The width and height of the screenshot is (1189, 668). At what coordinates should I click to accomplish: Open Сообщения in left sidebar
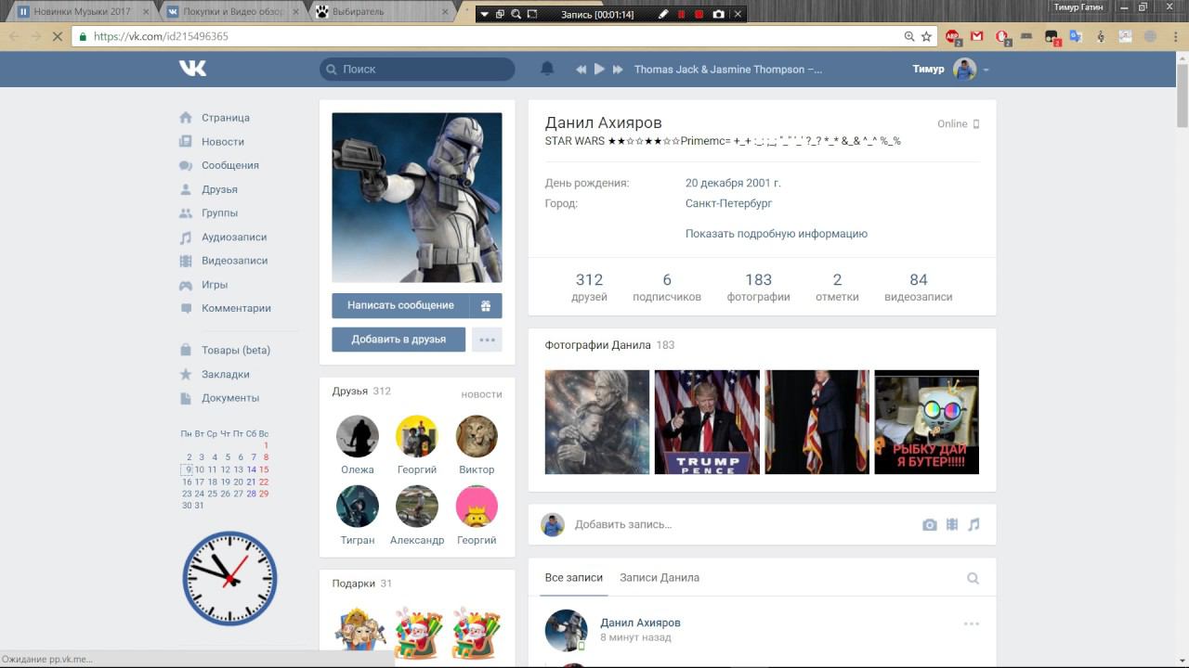point(230,165)
